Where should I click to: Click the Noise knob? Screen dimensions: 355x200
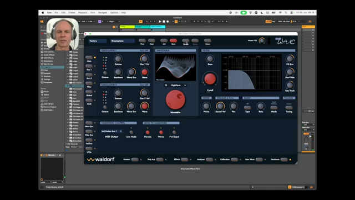pos(206,106)
